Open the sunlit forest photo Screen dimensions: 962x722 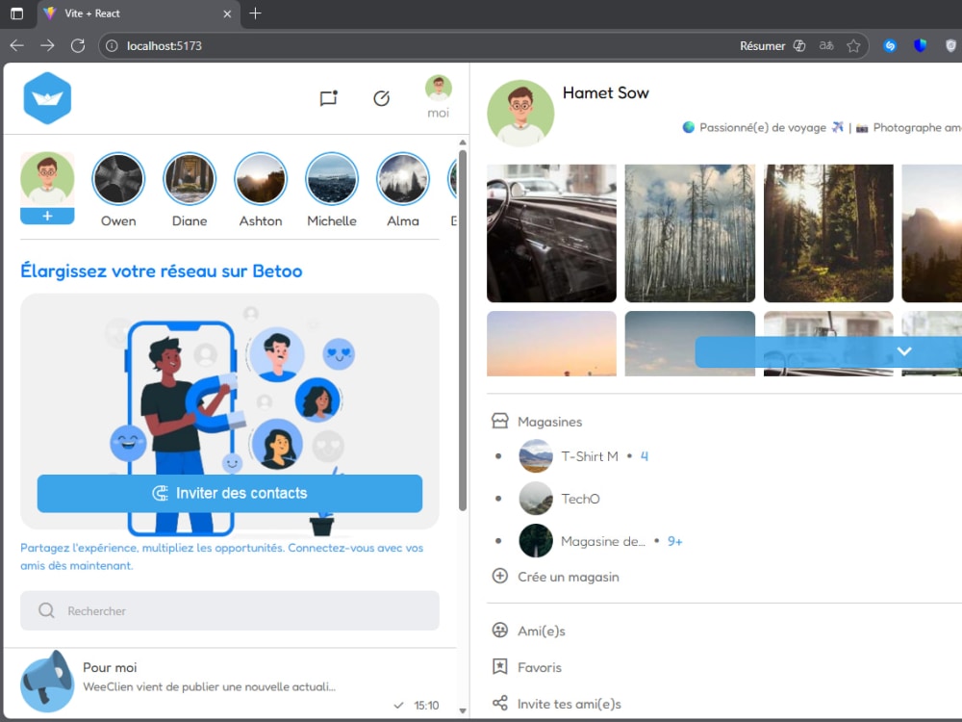point(828,233)
